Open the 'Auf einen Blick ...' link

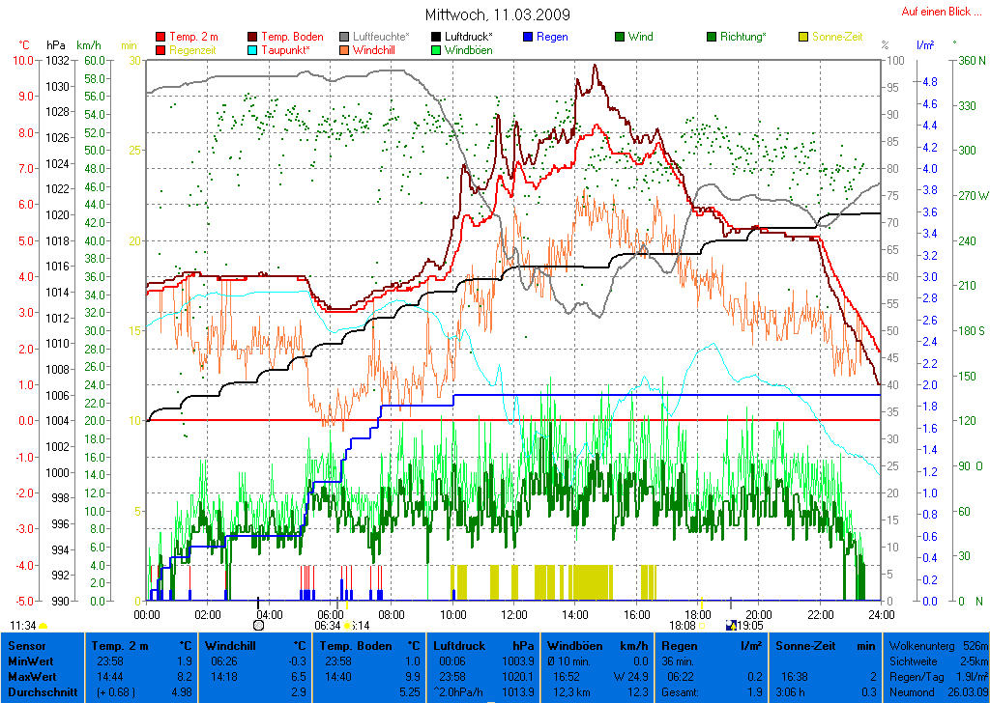[935, 12]
